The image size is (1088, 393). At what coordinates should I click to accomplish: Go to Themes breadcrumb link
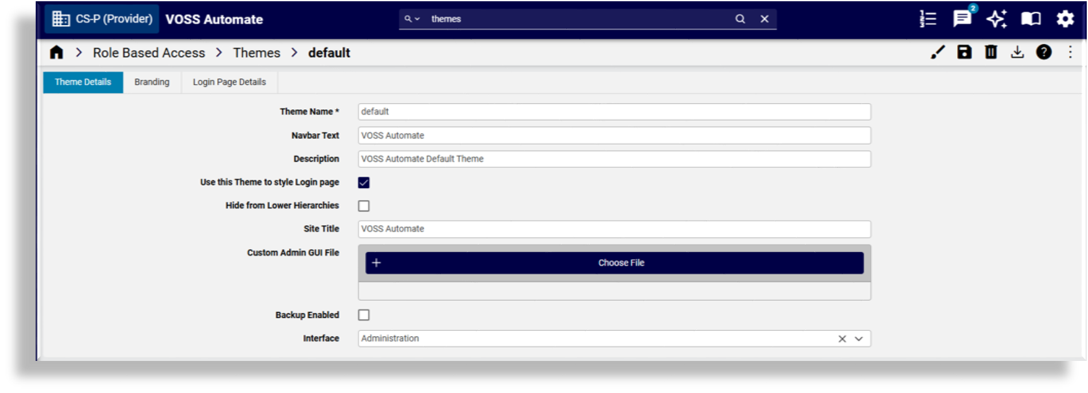pos(256,53)
